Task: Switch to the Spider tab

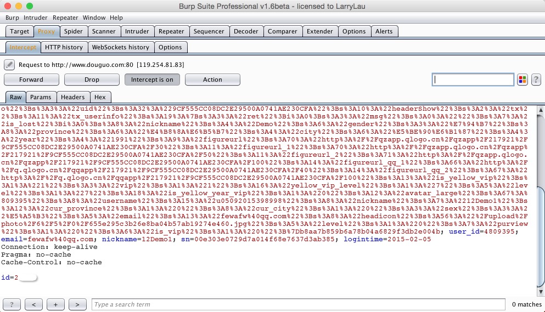Action: point(74,31)
